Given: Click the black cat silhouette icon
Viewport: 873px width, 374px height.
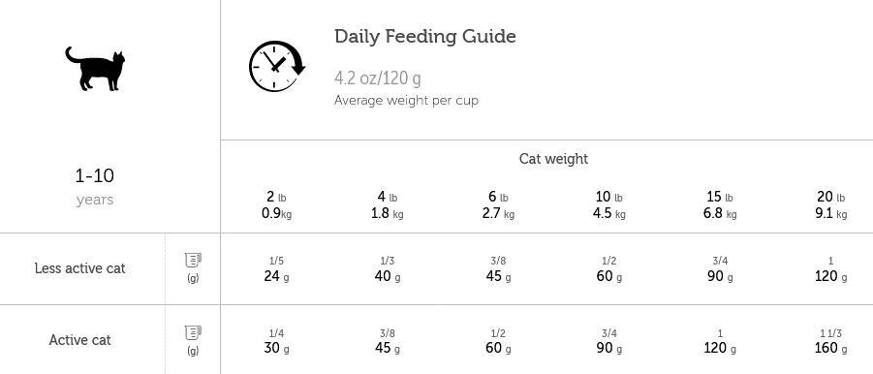Looking at the screenshot, I should click(95, 69).
